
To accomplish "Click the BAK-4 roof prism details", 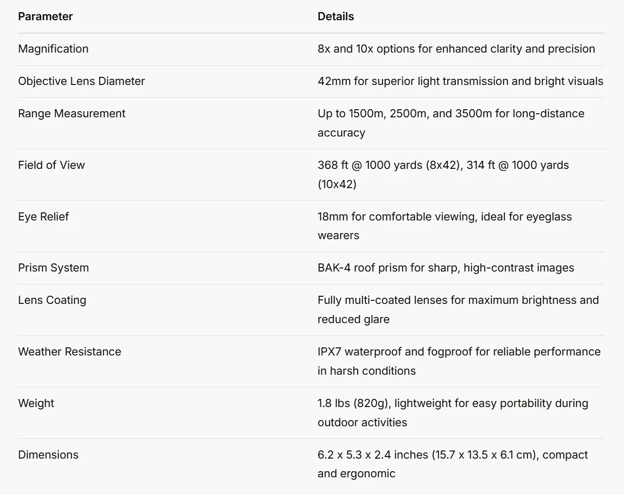I will 445,267.
